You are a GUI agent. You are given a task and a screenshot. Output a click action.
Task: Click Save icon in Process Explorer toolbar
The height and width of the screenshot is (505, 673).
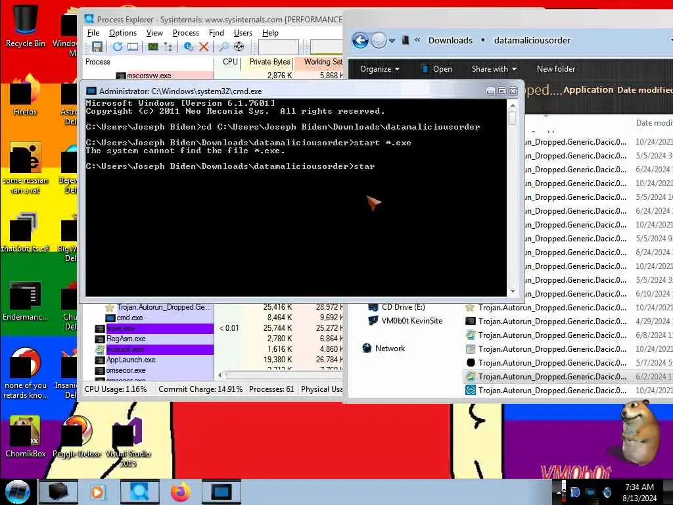click(x=97, y=47)
